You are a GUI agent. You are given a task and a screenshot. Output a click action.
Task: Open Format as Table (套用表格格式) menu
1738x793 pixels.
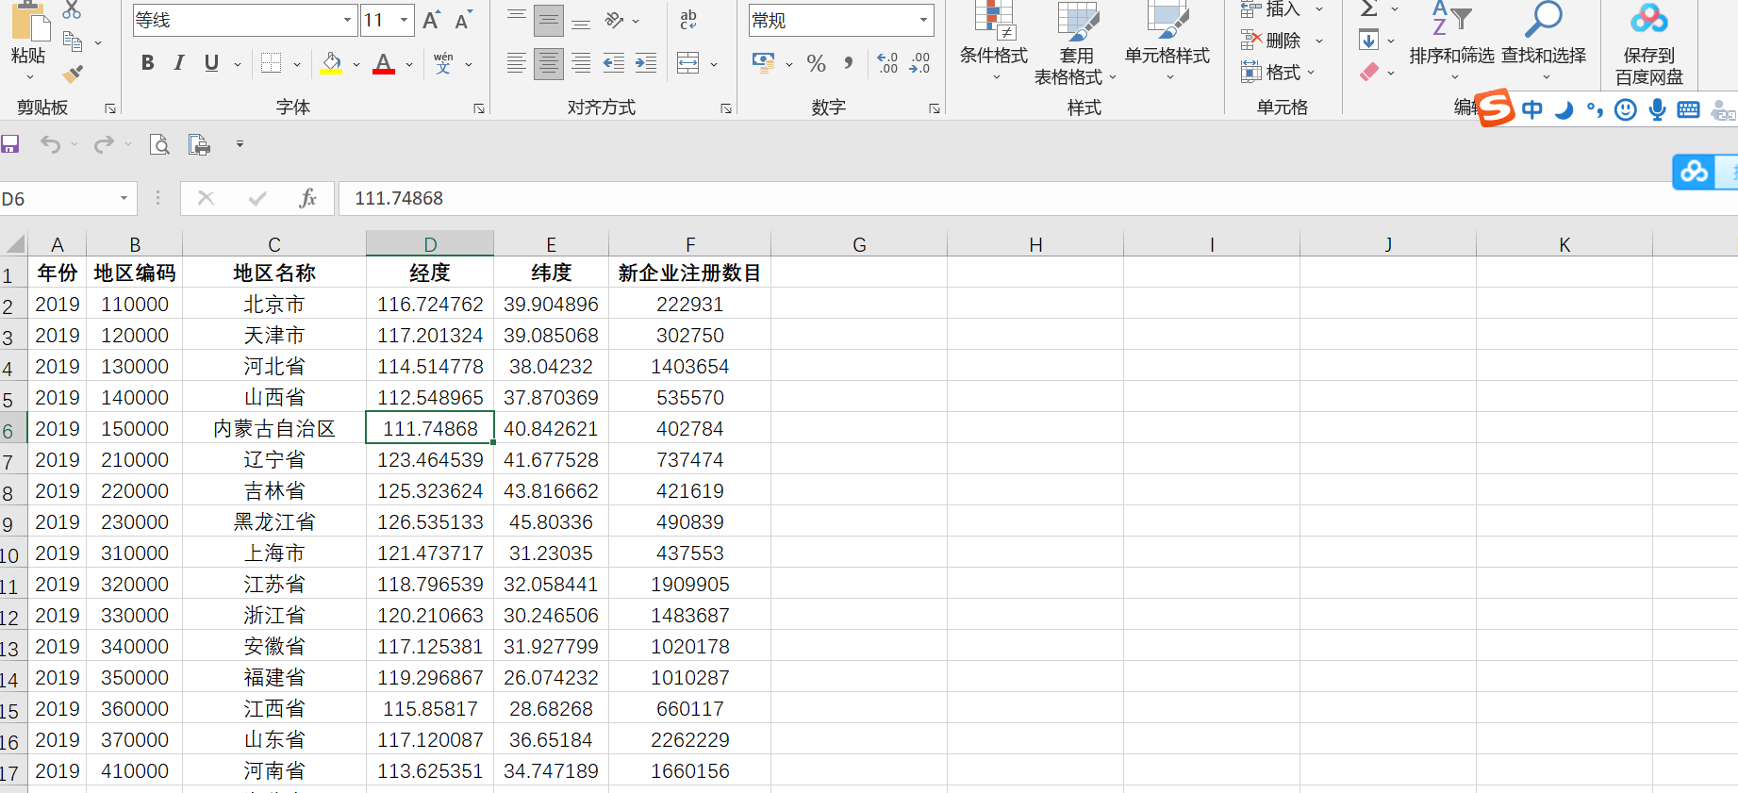click(1076, 43)
